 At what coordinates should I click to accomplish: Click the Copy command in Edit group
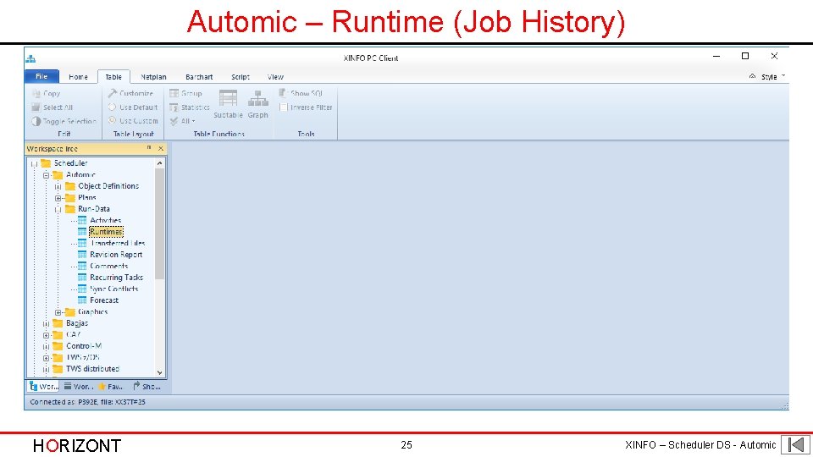point(46,93)
